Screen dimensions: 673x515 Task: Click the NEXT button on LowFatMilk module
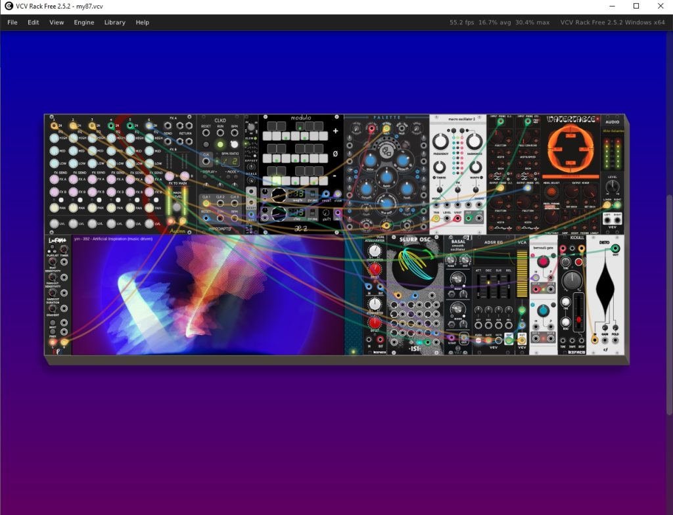[x=53, y=323]
